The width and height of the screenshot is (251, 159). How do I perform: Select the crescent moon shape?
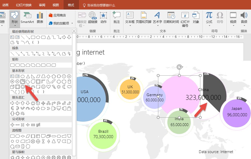64,87
